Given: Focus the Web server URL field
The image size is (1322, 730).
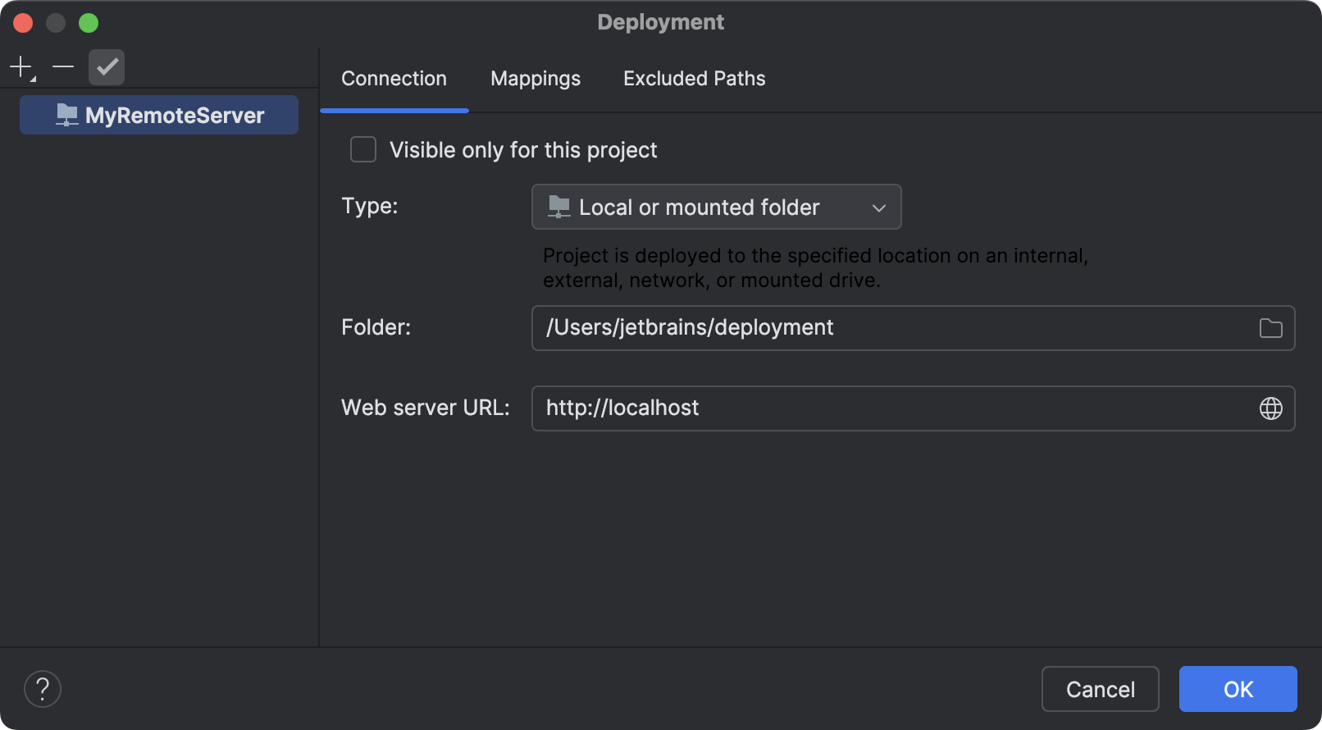Looking at the screenshot, I should pos(894,408).
